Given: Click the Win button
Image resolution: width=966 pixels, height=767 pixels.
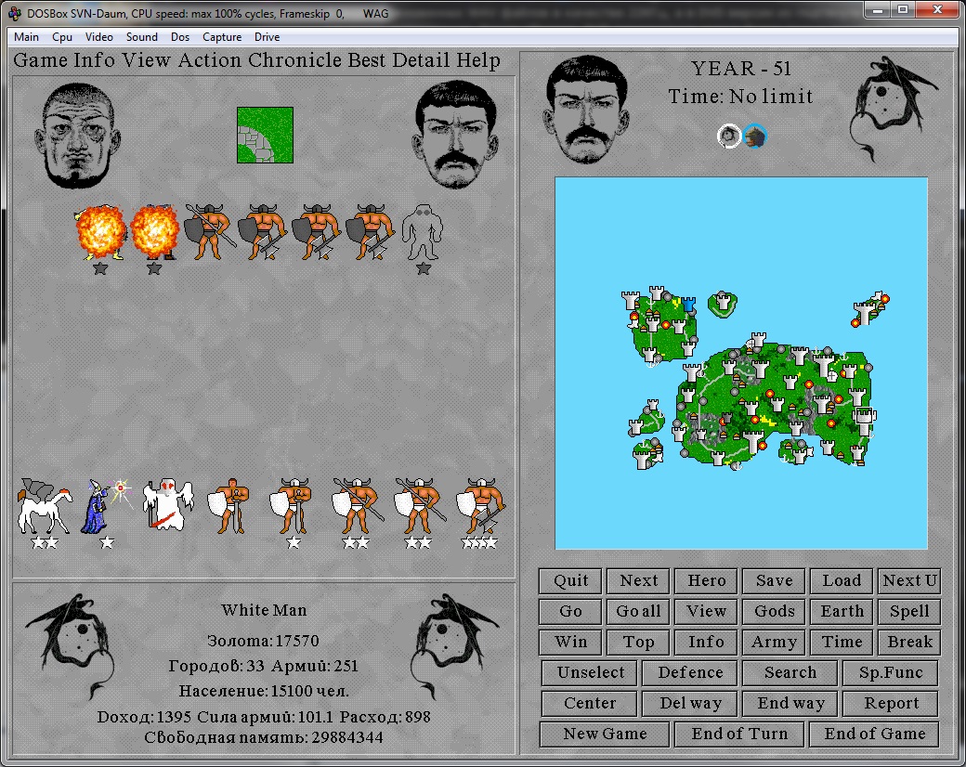Looking at the screenshot, I should (570, 642).
